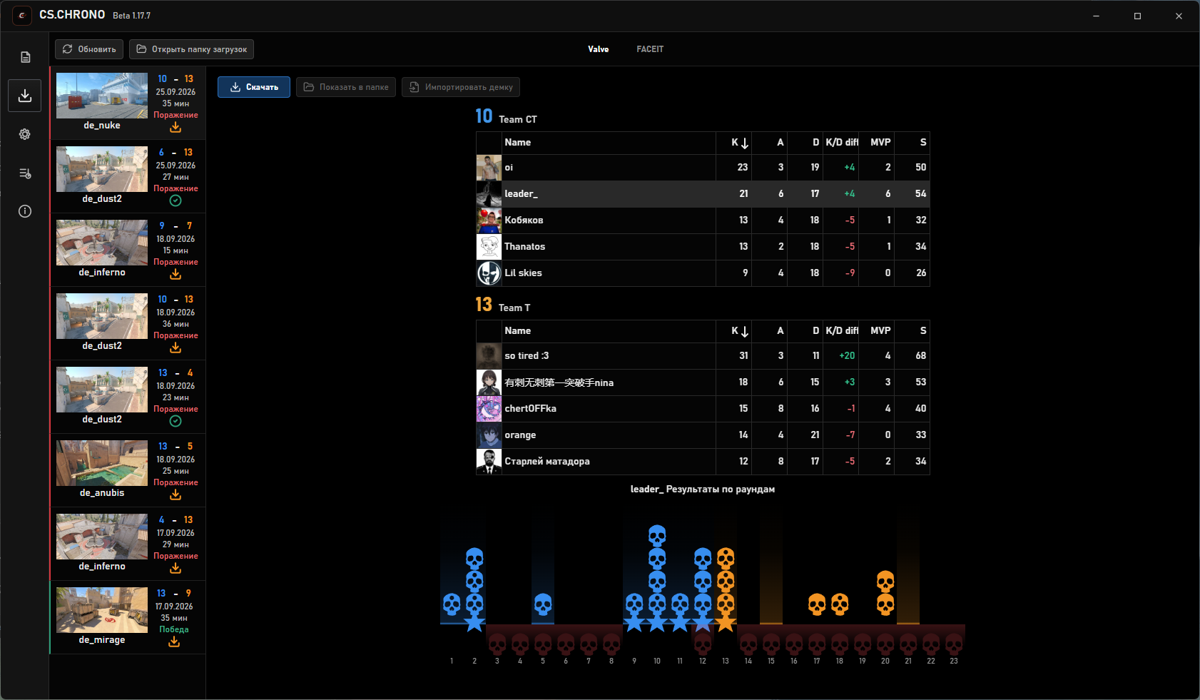
Task: Sort Team CT table by Name header
Action: click(x=609, y=143)
